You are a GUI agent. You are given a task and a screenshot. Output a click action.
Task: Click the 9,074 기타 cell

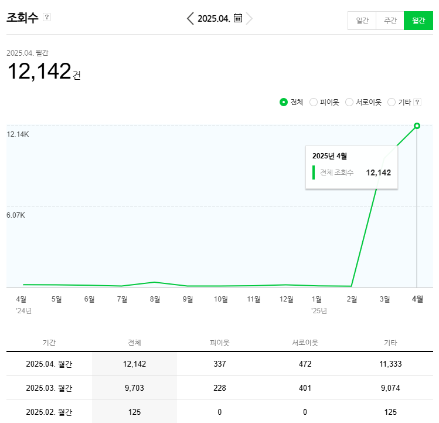390,388
